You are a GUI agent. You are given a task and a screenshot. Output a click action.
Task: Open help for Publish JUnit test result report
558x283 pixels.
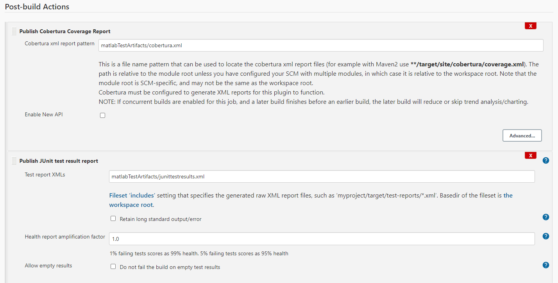coord(545,160)
